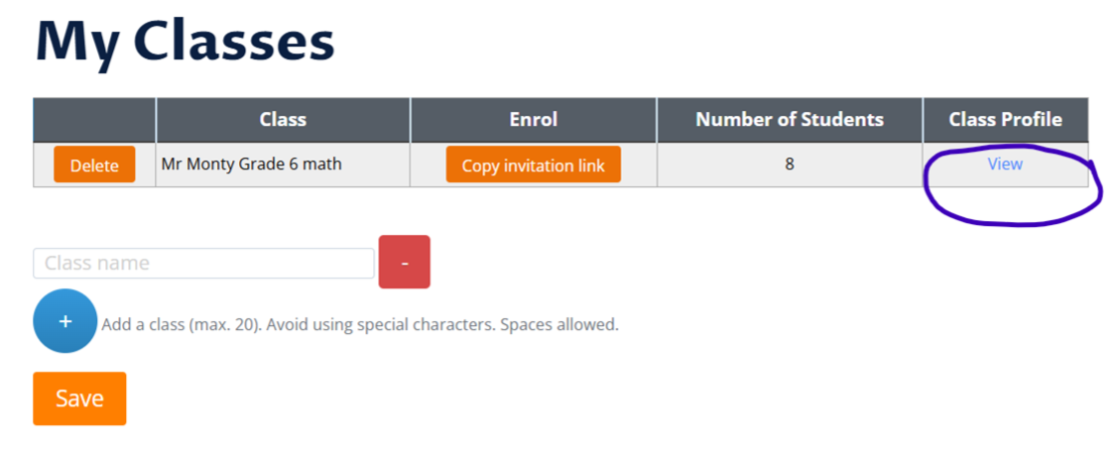Click the Class Profile column header
Viewport: 1115px width, 452px height.
coord(1005,120)
